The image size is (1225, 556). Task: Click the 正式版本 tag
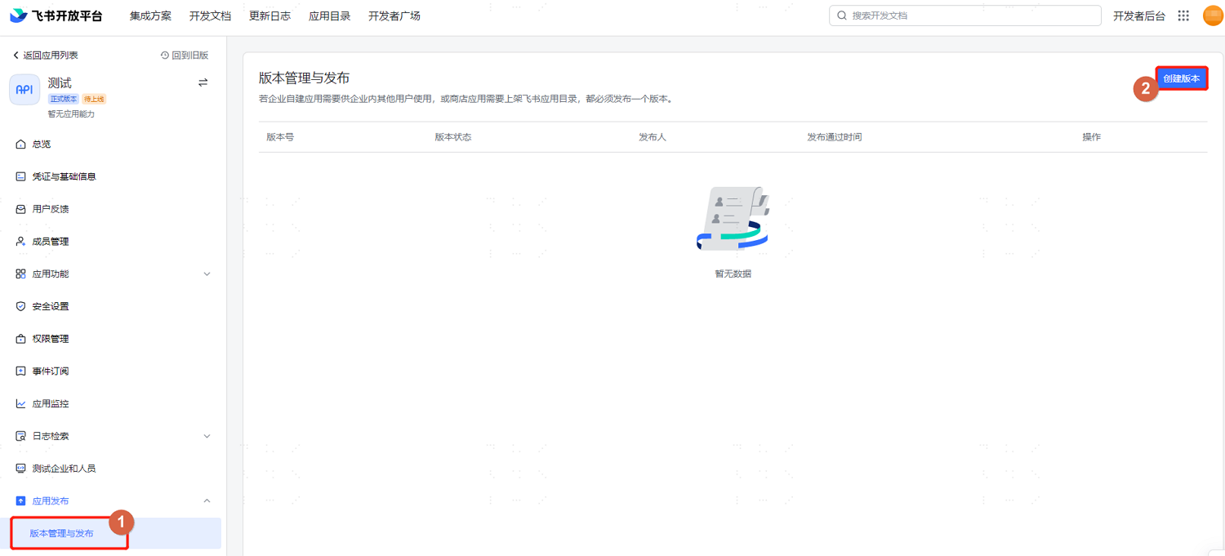[x=64, y=99]
